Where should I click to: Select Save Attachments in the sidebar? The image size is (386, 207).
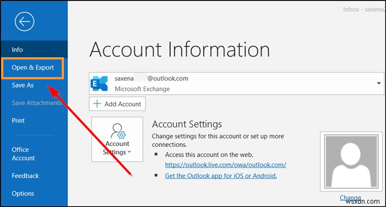37,103
